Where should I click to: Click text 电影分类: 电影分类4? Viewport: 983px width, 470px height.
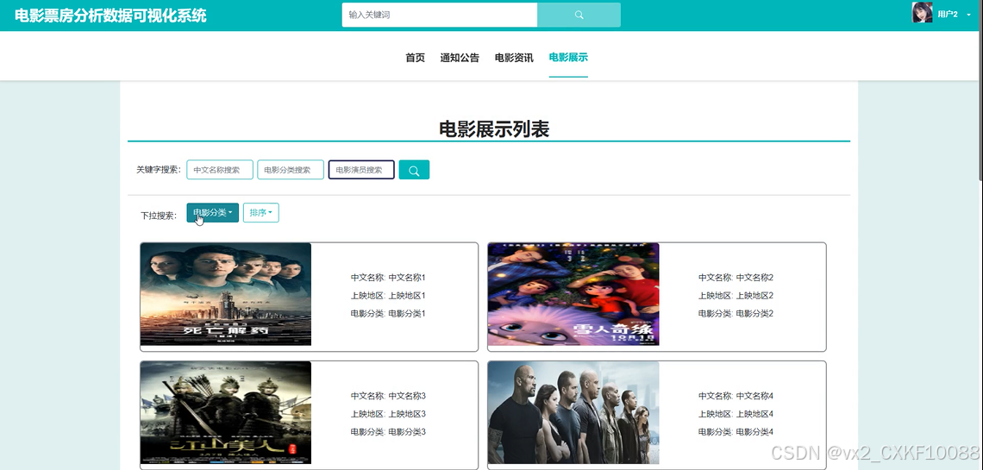(736, 432)
